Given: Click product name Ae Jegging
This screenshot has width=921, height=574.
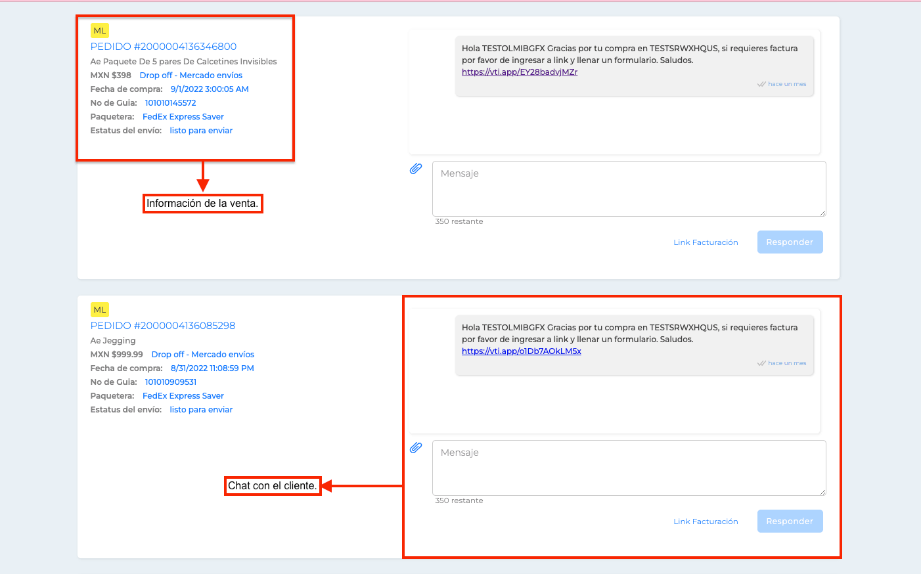Looking at the screenshot, I should [113, 341].
